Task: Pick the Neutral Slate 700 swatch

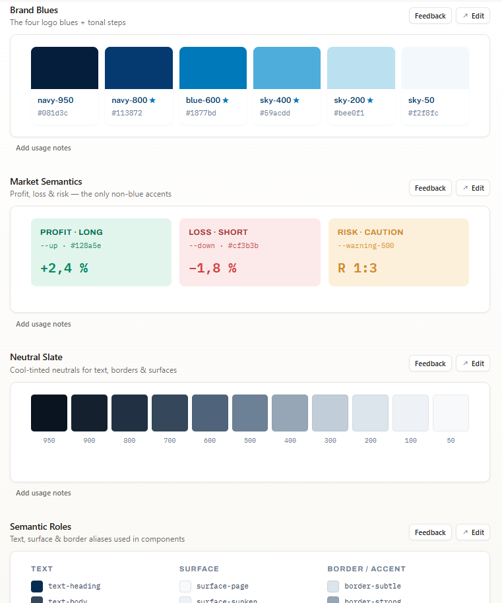Action: pyautogui.click(x=170, y=413)
